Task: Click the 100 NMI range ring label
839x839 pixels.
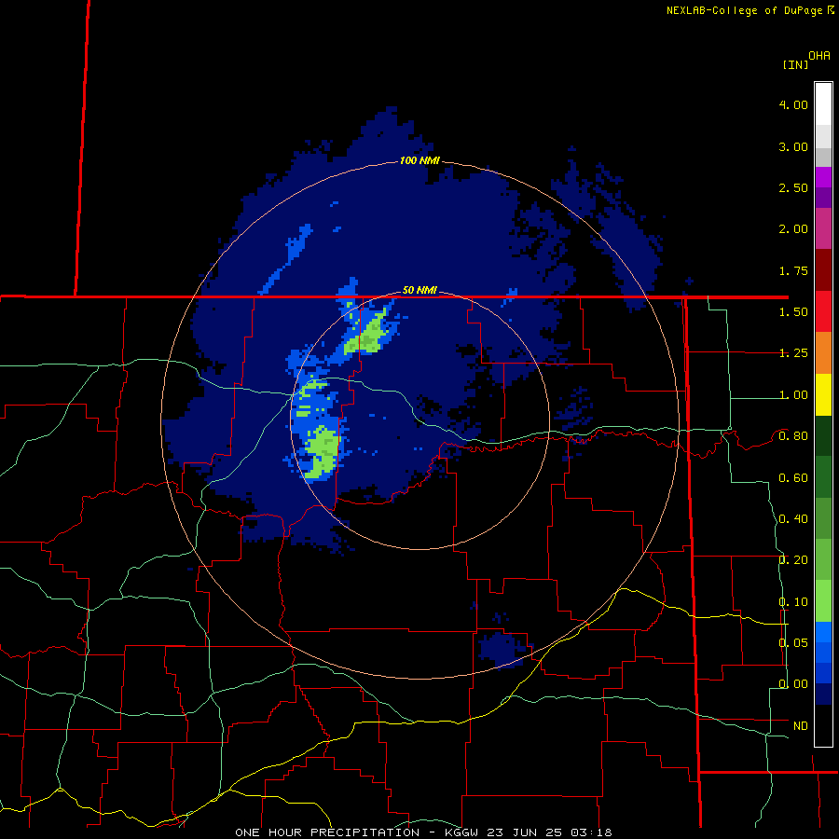Action: tap(419, 160)
